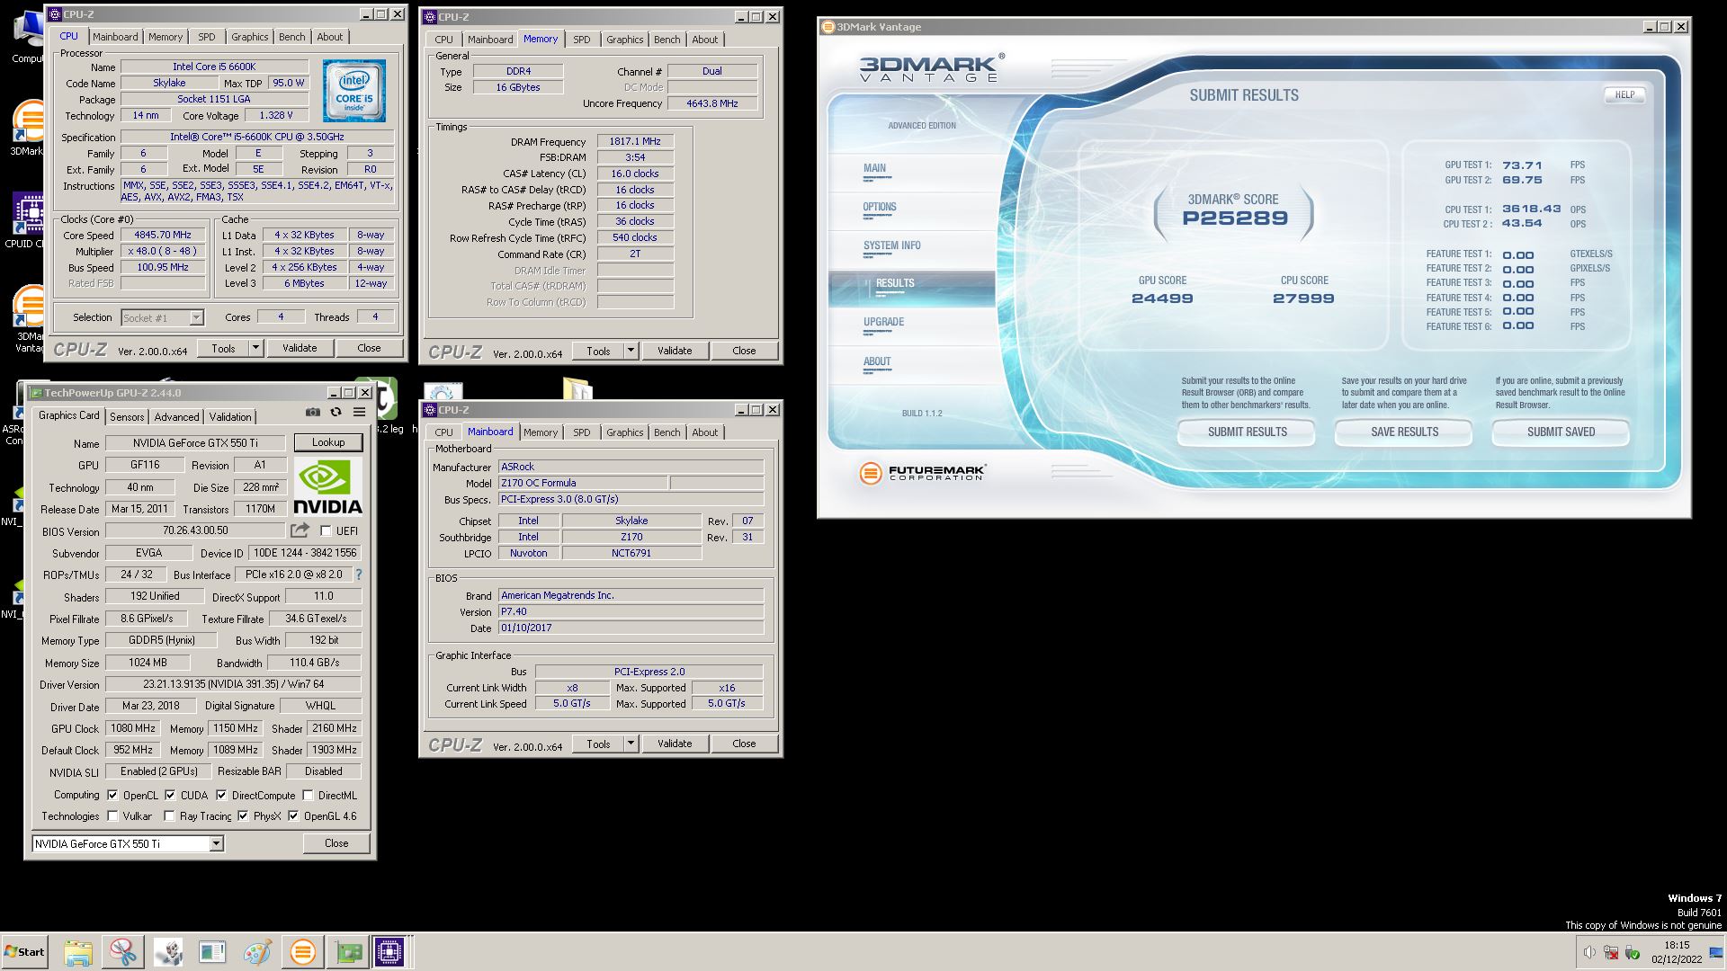Toggle the Ray Tracing checkbox
The height and width of the screenshot is (971, 1727).
coord(169,816)
